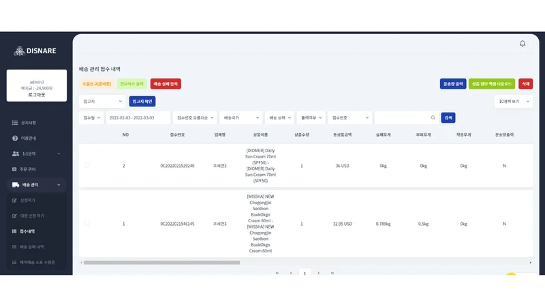Click the 대량 신청 하기 pencil icon
This screenshot has width=545, height=307.
[x=14, y=216]
